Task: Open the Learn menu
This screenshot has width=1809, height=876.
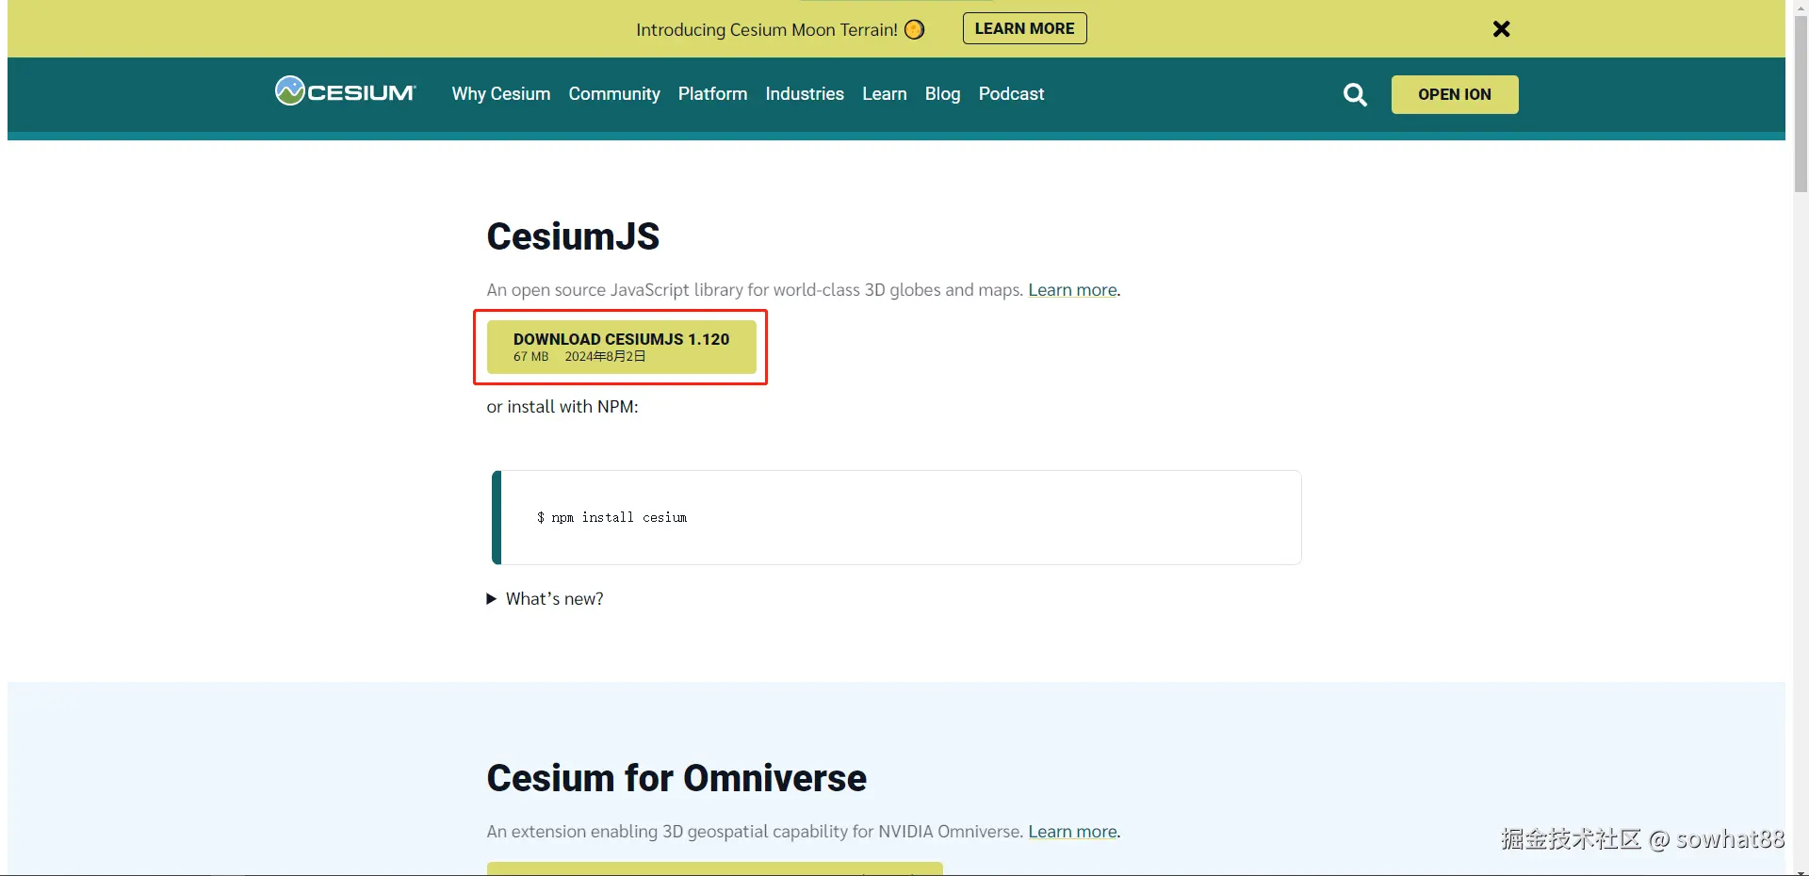Action: pos(885,94)
